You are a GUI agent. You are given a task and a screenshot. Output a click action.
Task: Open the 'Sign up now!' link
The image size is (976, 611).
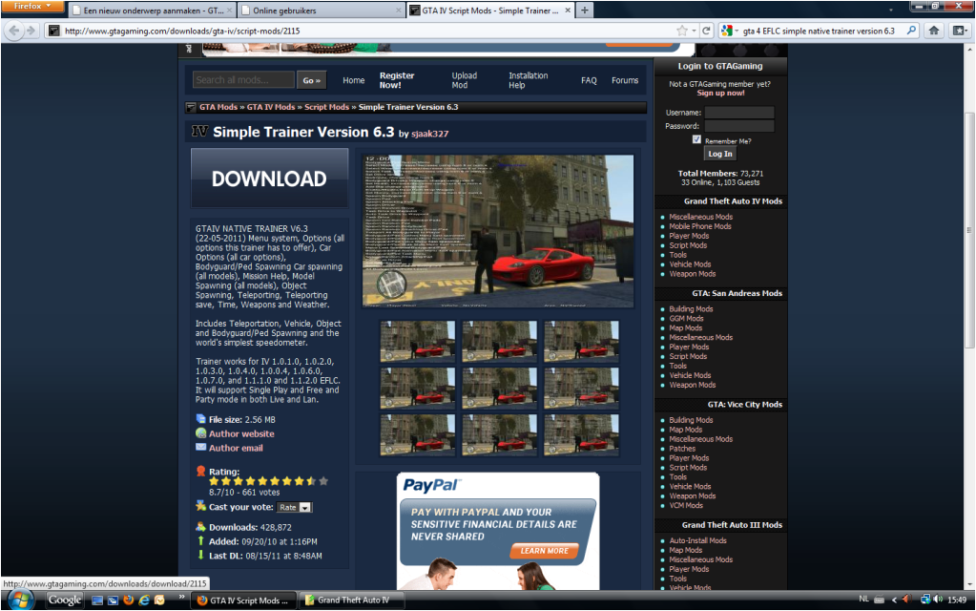(x=720, y=93)
